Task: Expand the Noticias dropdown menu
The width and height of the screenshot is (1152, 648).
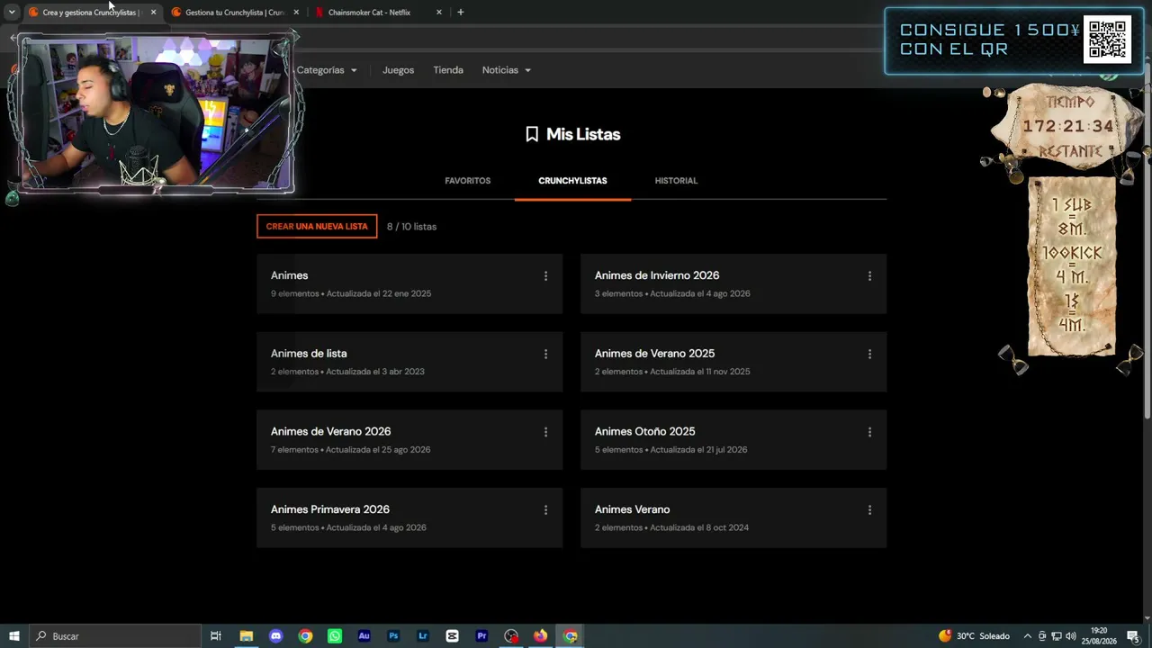Action: click(507, 70)
